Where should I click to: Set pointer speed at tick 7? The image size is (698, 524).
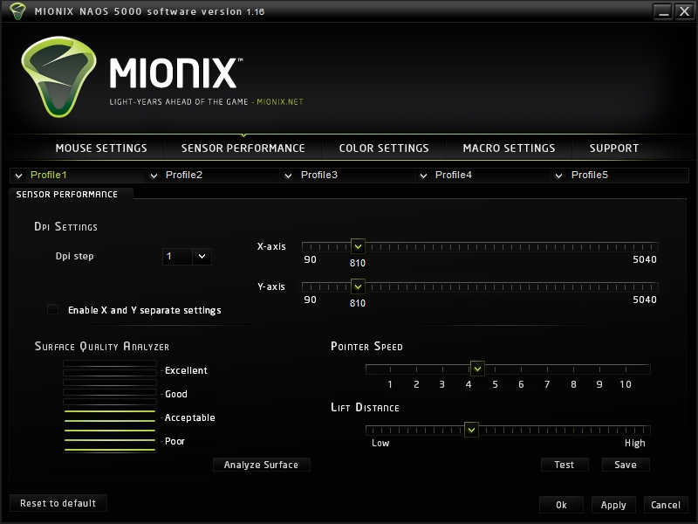548,369
